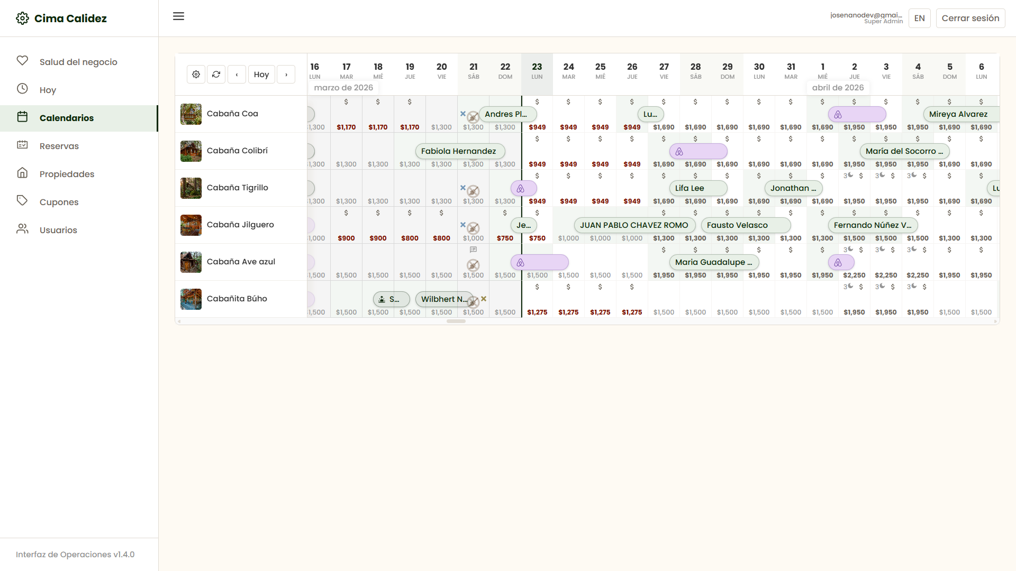Click the Cima Calidez gear logo

tap(22, 19)
